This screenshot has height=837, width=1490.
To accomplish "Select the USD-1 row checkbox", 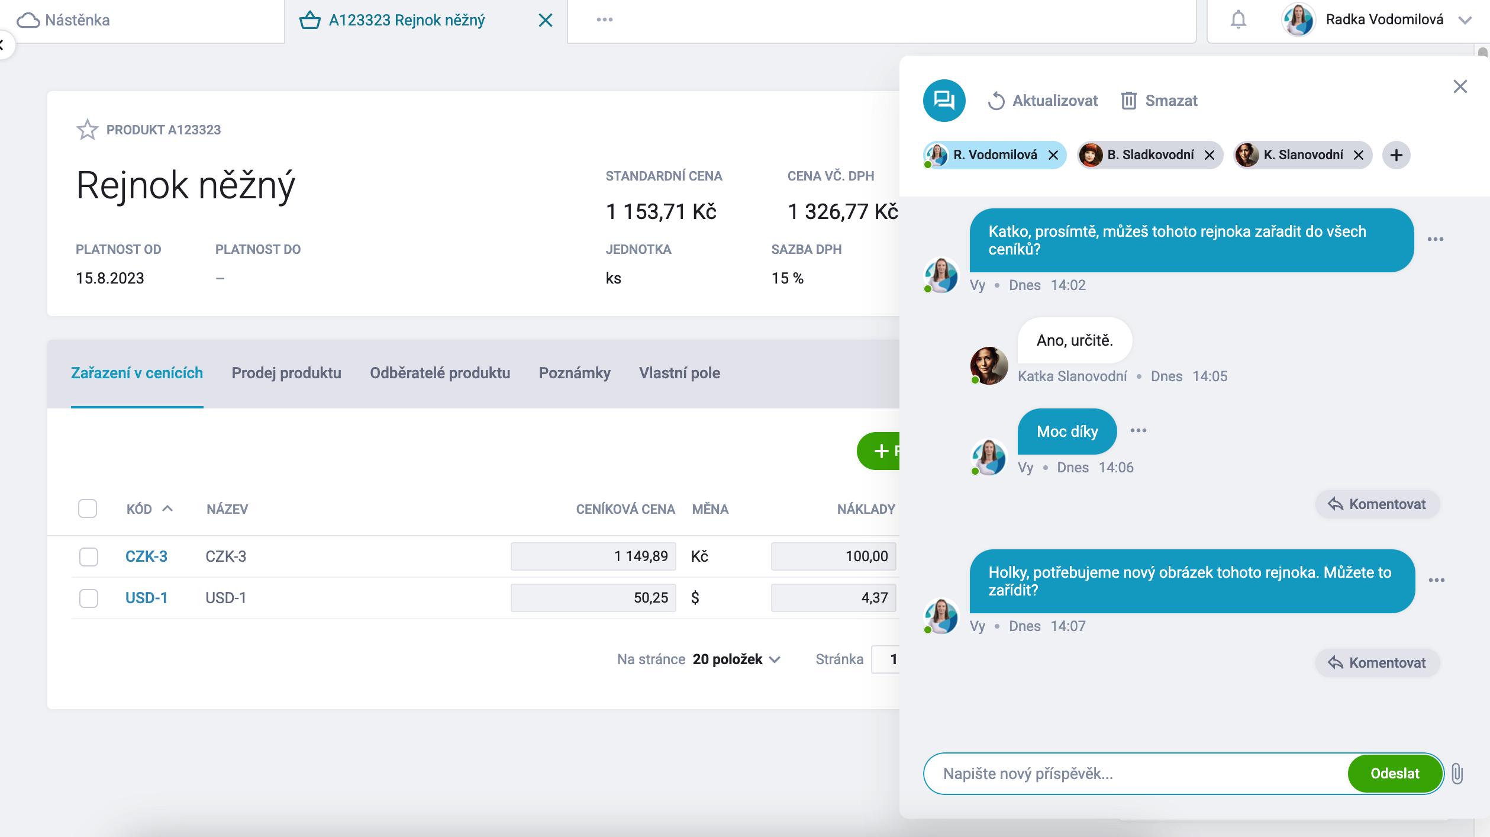I will [x=89, y=598].
